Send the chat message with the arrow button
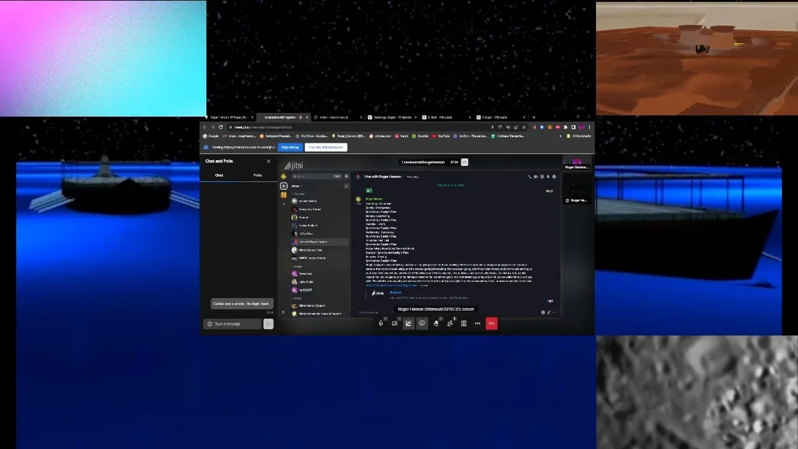 (268, 324)
